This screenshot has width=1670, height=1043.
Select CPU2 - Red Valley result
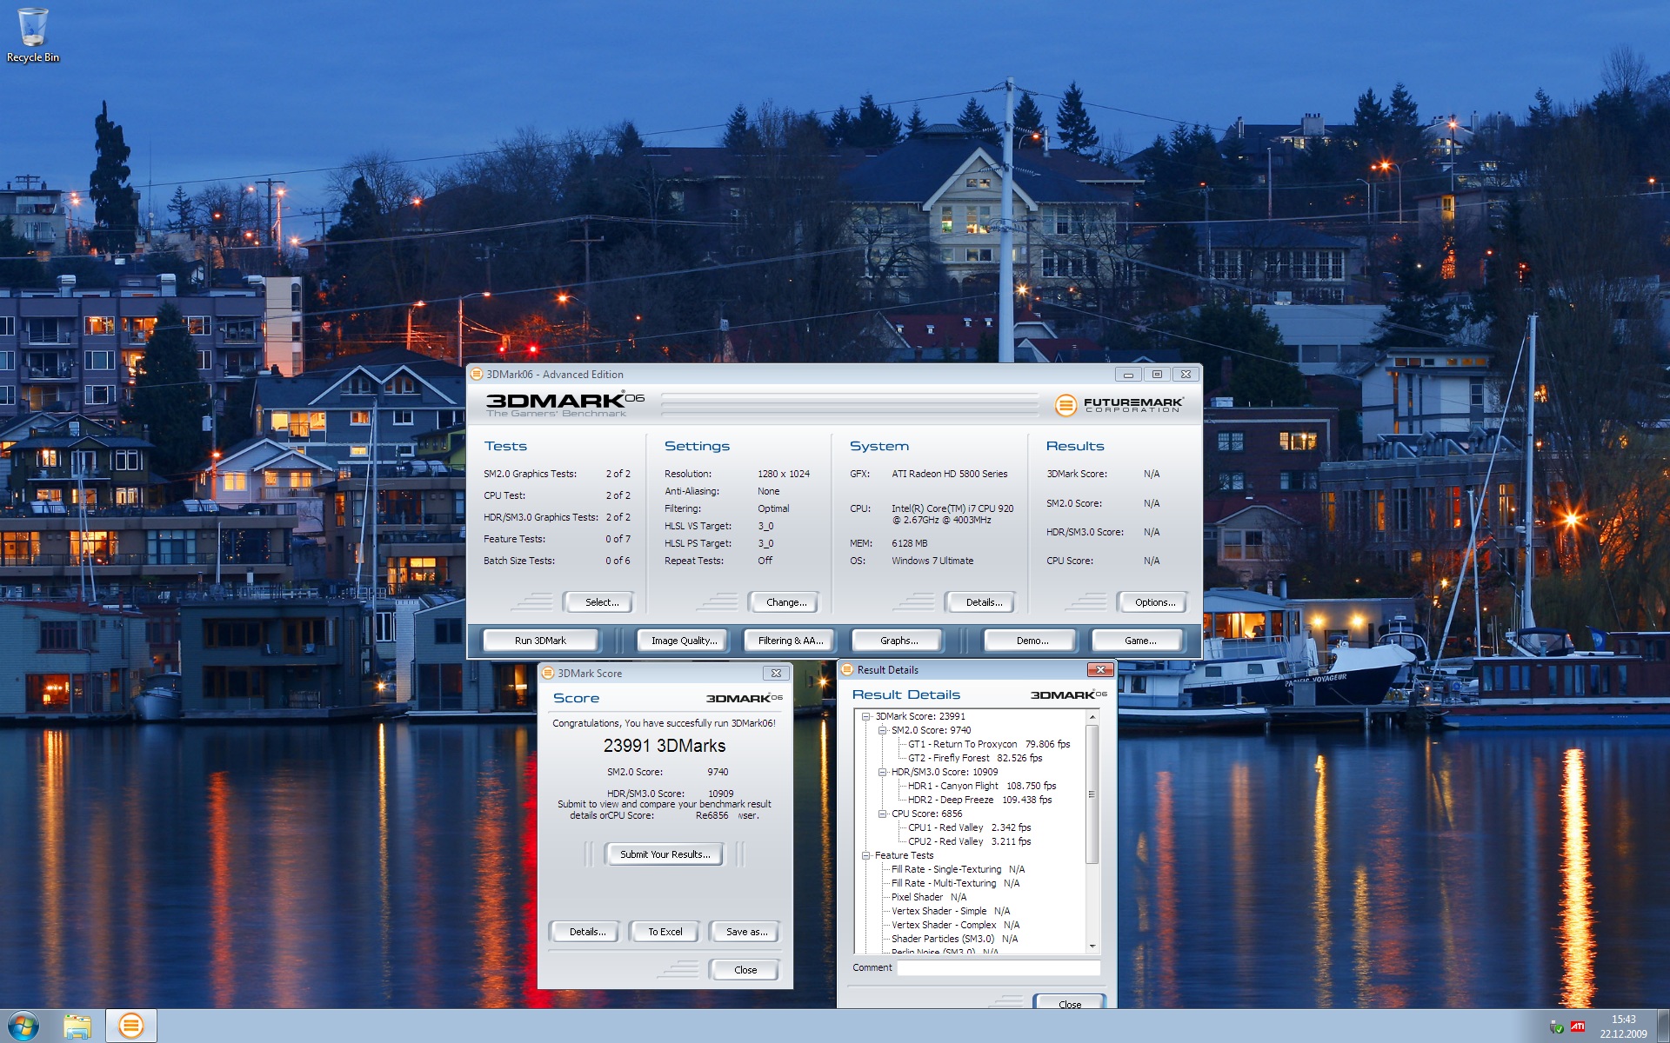[970, 842]
